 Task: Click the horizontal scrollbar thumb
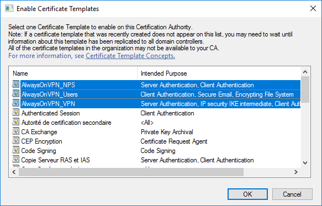131,172
